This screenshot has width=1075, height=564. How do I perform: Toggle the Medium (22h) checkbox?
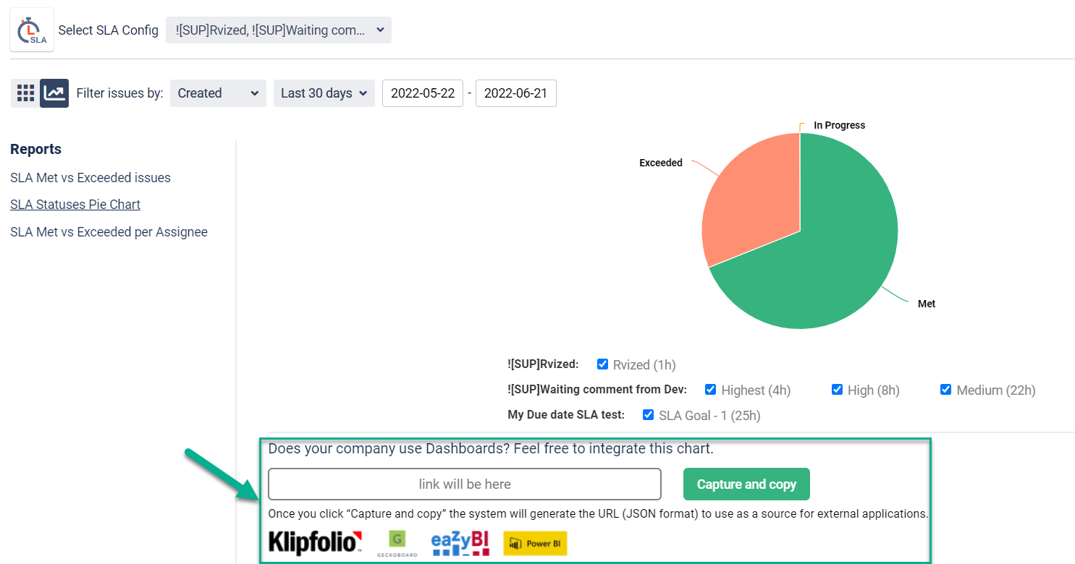tap(945, 389)
